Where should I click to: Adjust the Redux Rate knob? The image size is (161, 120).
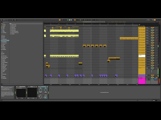(41, 90)
